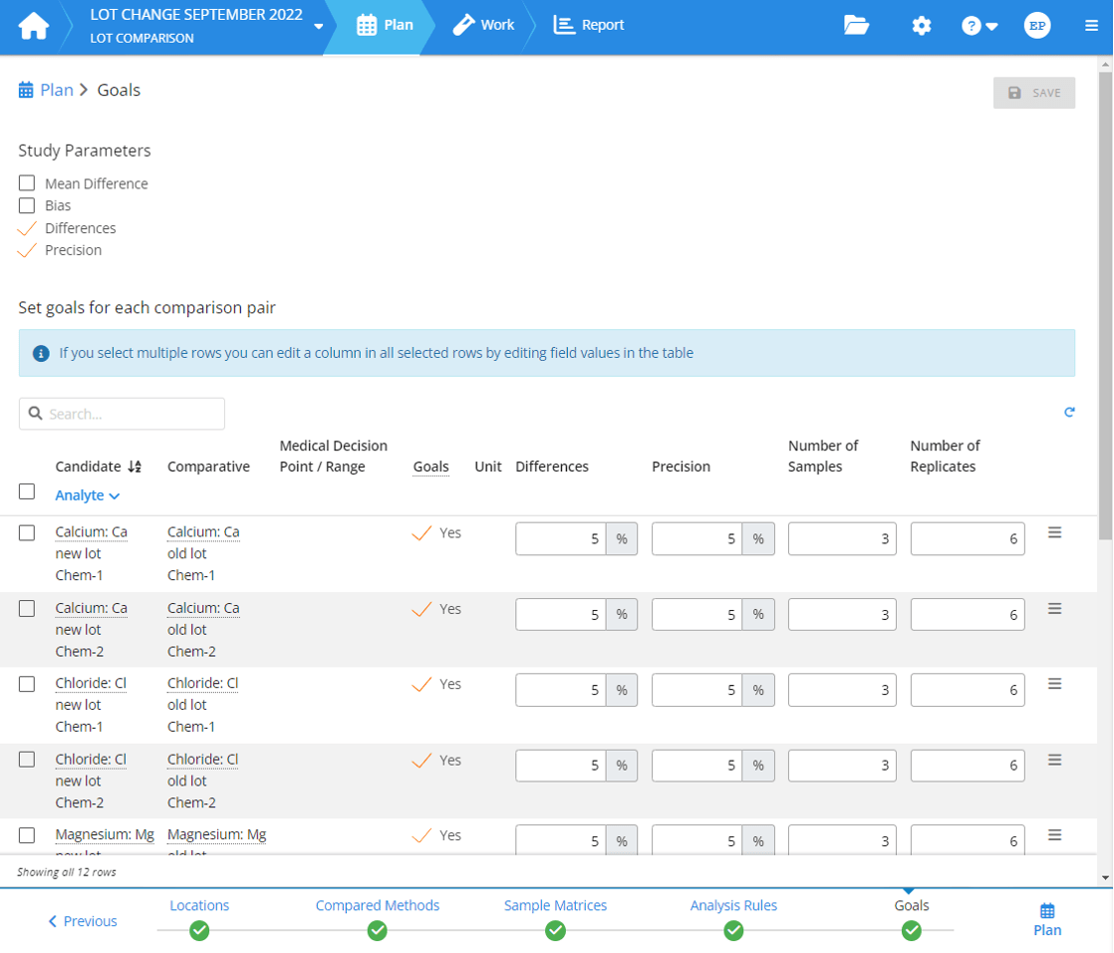1114x953 pixels.
Task: Click the Plan calendar icon at bottom right
Action: [x=1047, y=910]
